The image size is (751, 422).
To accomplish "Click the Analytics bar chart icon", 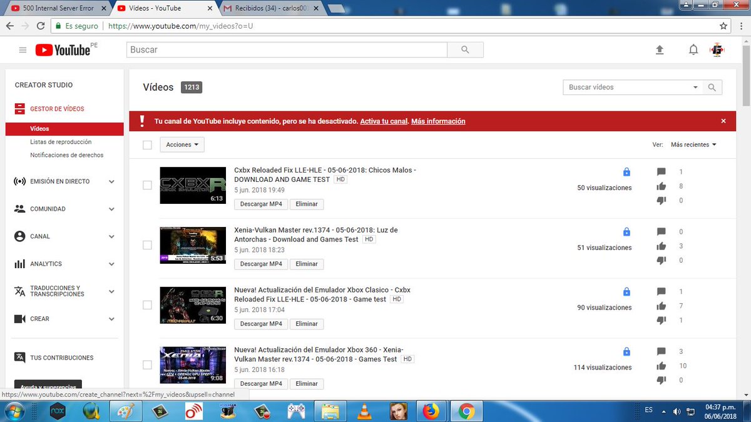I will [19, 264].
